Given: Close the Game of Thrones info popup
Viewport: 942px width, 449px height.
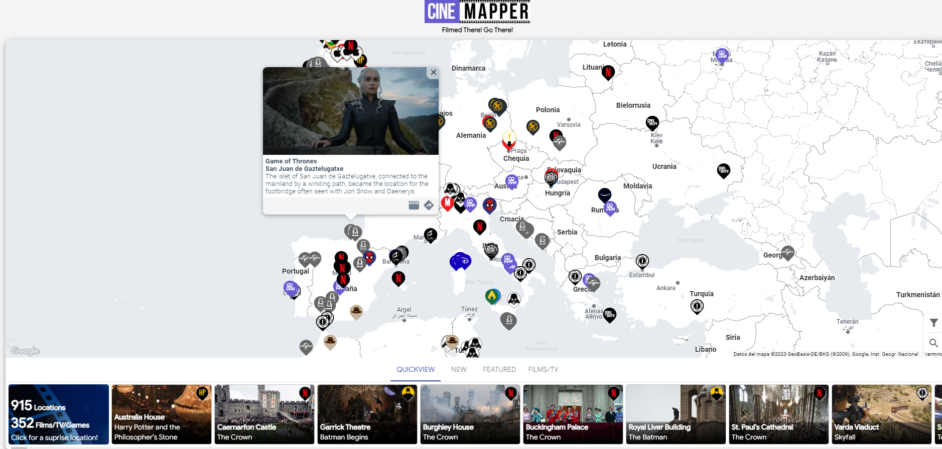Looking at the screenshot, I should coord(434,72).
